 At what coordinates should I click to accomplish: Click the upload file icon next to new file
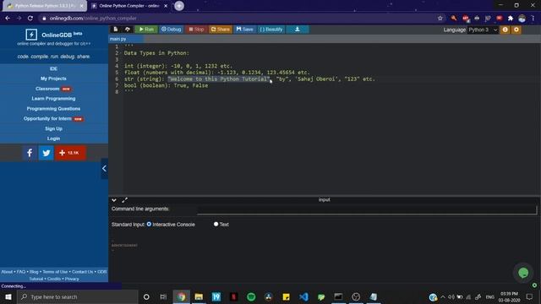tap(128, 30)
